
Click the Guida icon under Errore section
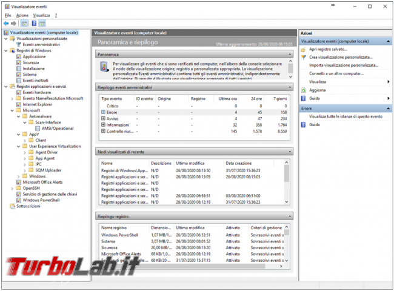tap(303, 125)
